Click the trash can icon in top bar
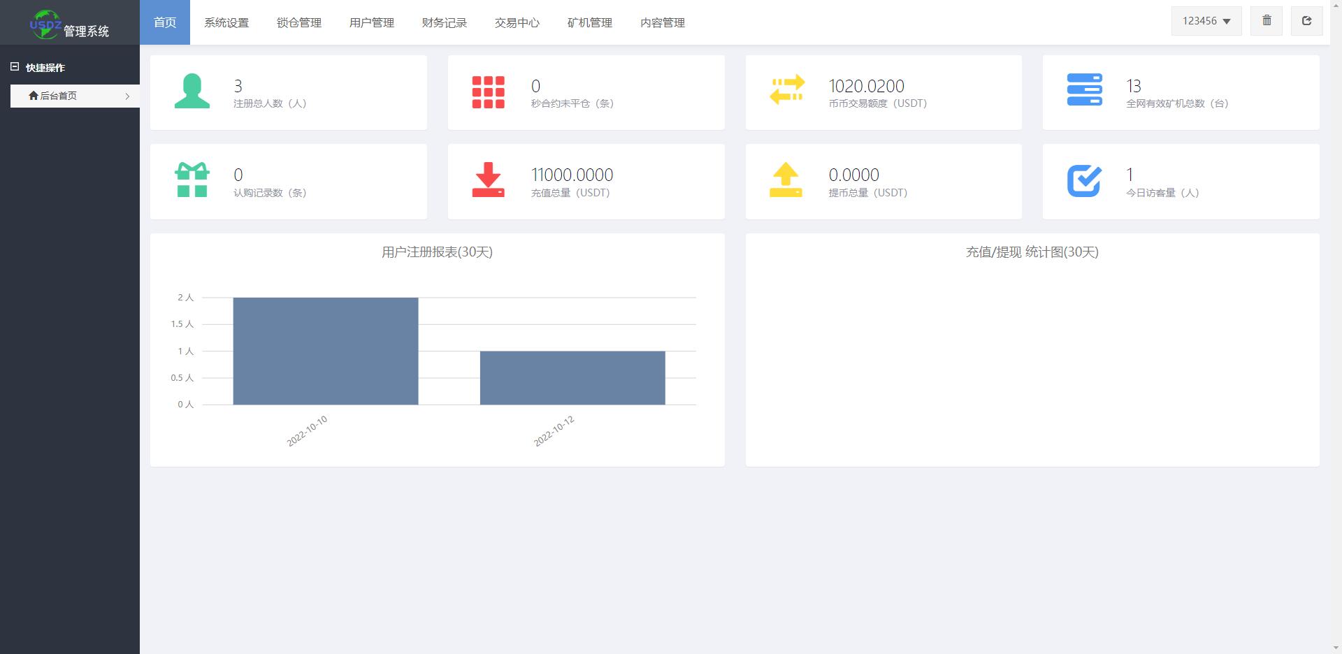 [x=1267, y=21]
